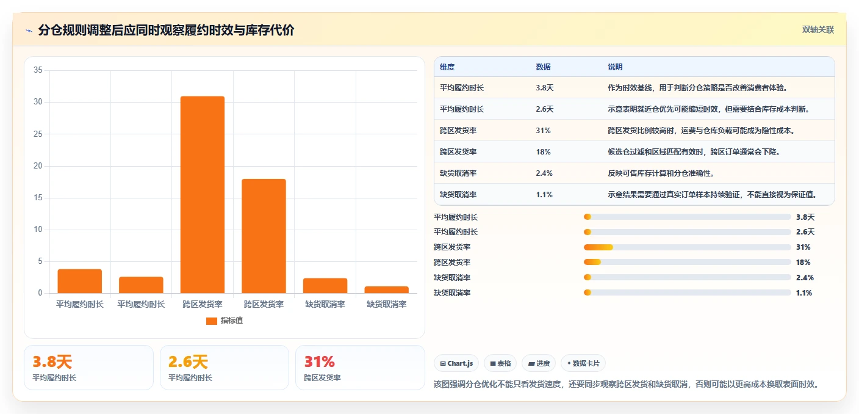
Task: Click the 指标值 legend text
Action: (x=232, y=321)
